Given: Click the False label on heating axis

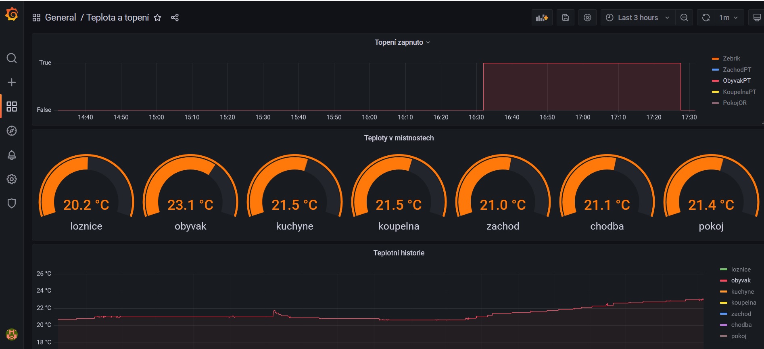Looking at the screenshot, I should point(44,110).
